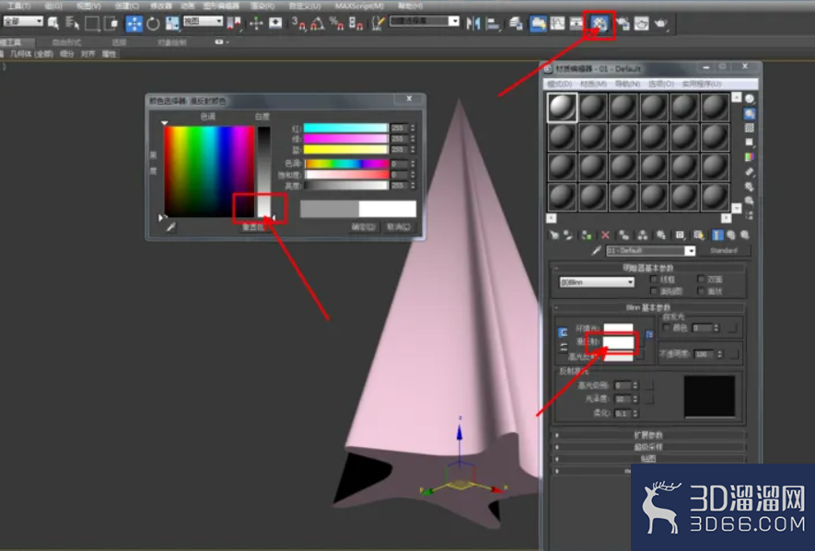Open the 全部 selection filter dropdown
The image size is (815, 551).
(23, 21)
